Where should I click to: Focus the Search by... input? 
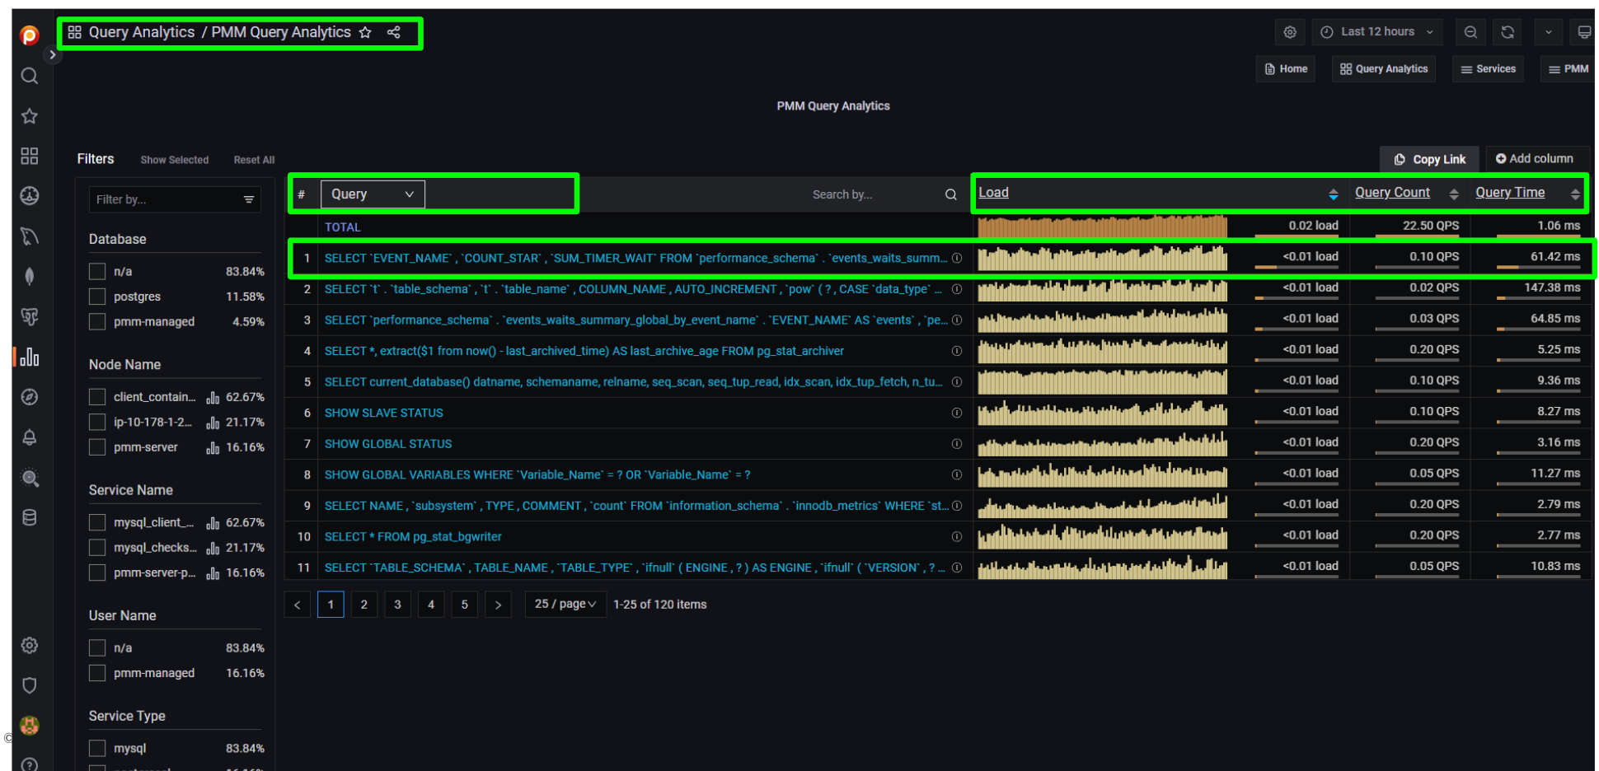tap(874, 194)
